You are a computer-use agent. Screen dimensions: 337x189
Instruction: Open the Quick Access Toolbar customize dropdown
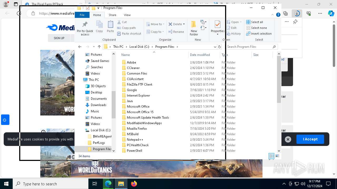pos(98,8)
